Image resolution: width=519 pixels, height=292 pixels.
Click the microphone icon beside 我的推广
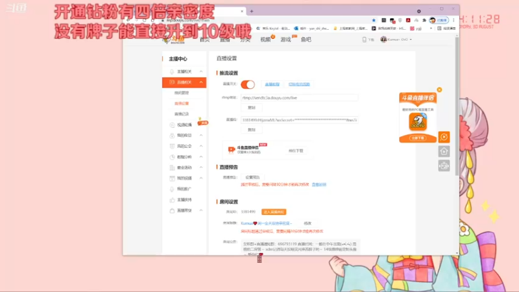click(x=172, y=189)
